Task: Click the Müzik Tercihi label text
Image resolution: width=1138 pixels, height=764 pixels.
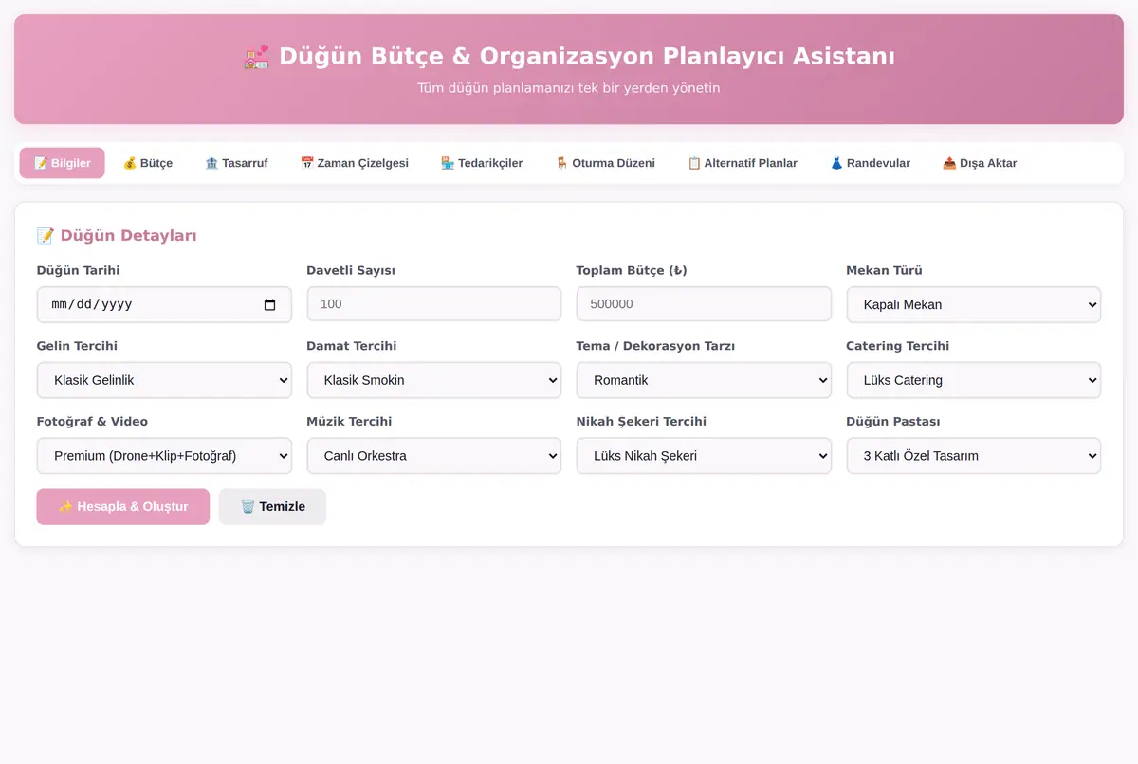Action: 349,421
